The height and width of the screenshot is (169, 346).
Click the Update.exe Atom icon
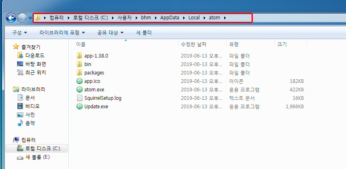[79, 107]
